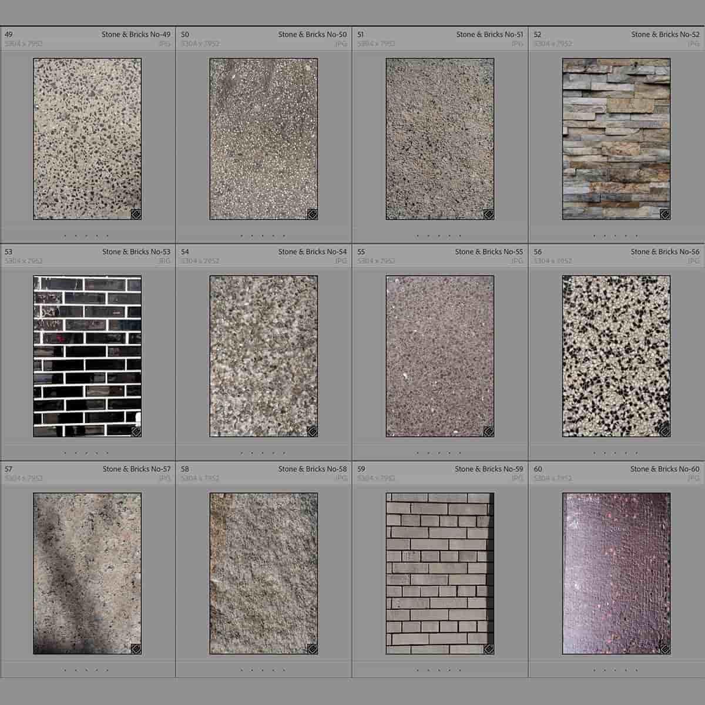Click the "5304 x 7952" dimensions under index 54
Image resolution: width=705 pixels, height=705 pixels.
pos(200,261)
